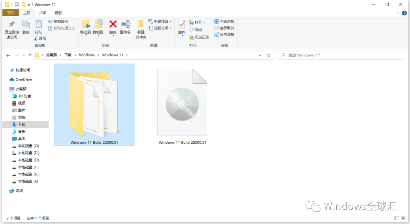The height and width of the screenshot is (224, 410).
Task: Focus the Search Windows 11 box
Action: point(341,55)
